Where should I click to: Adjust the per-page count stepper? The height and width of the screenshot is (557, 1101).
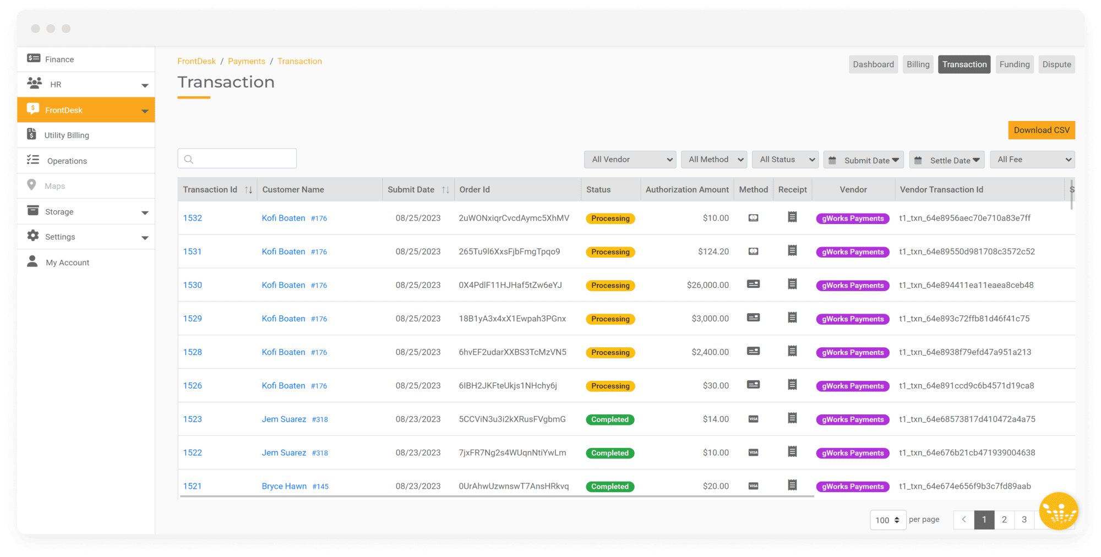click(x=898, y=520)
